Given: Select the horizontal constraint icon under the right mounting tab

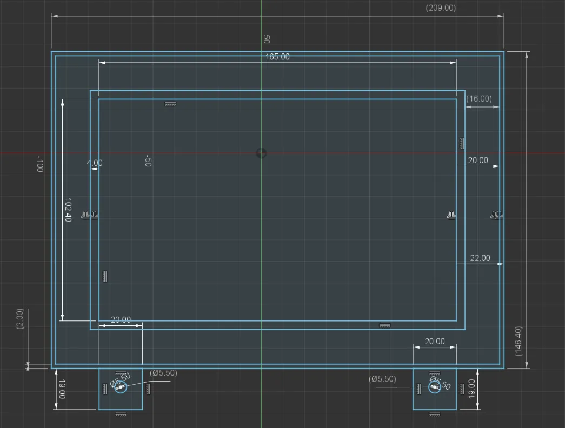Looking at the screenshot, I should click(x=434, y=414).
